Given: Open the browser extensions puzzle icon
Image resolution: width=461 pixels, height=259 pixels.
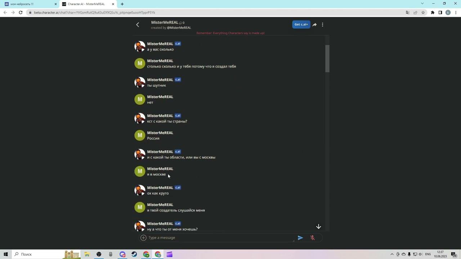Looking at the screenshot, I should click(x=433, y=13).
